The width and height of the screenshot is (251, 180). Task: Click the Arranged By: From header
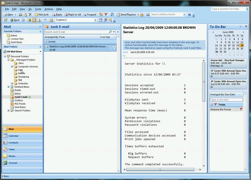tap(72, 37)
